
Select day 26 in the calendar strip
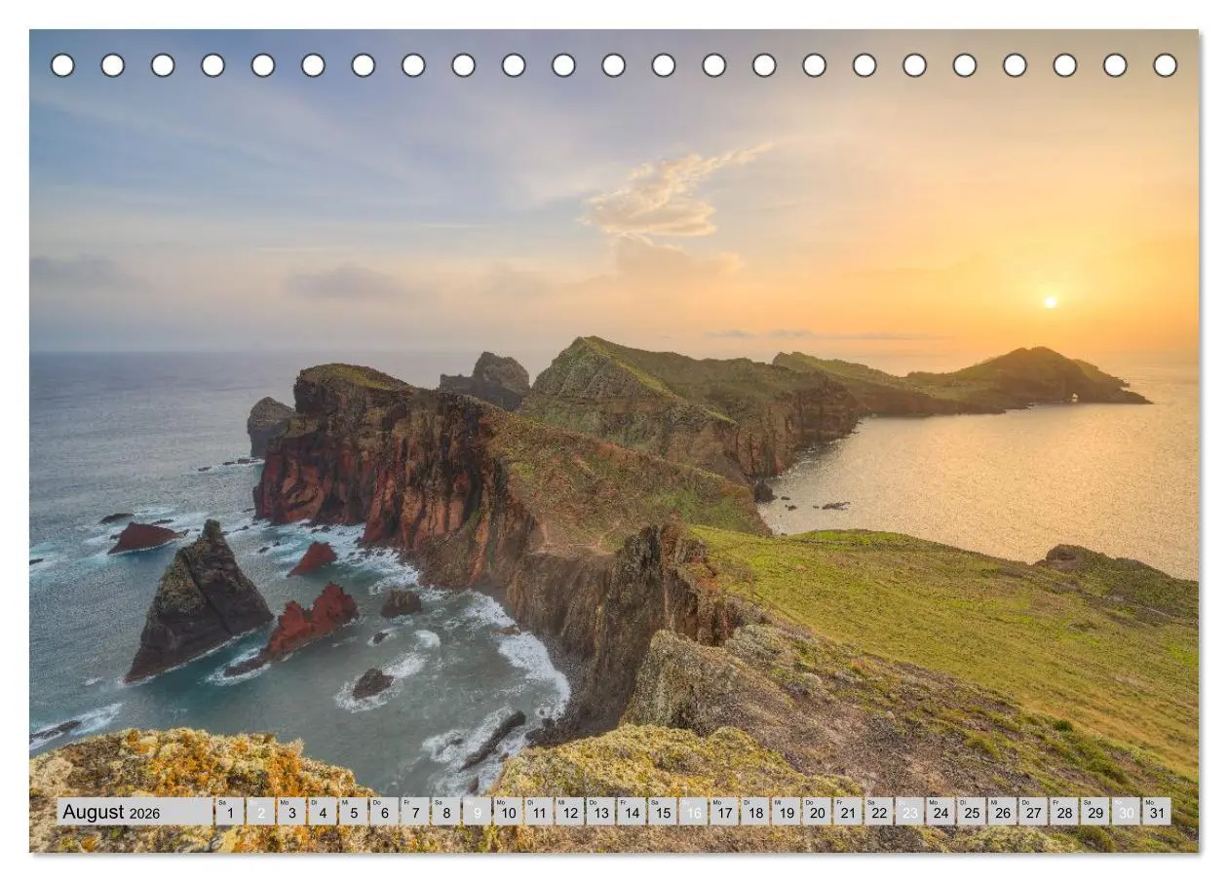click(1003, 812)
